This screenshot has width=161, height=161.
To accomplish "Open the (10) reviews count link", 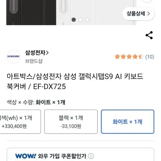I will 150,57.
